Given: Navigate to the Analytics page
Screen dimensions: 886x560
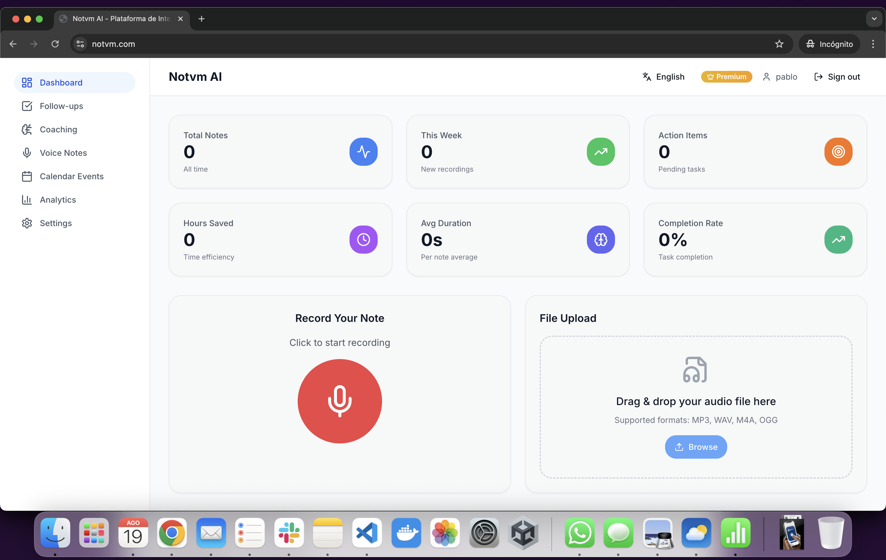Looking at the screenshot, I should (x=75, y=200).
